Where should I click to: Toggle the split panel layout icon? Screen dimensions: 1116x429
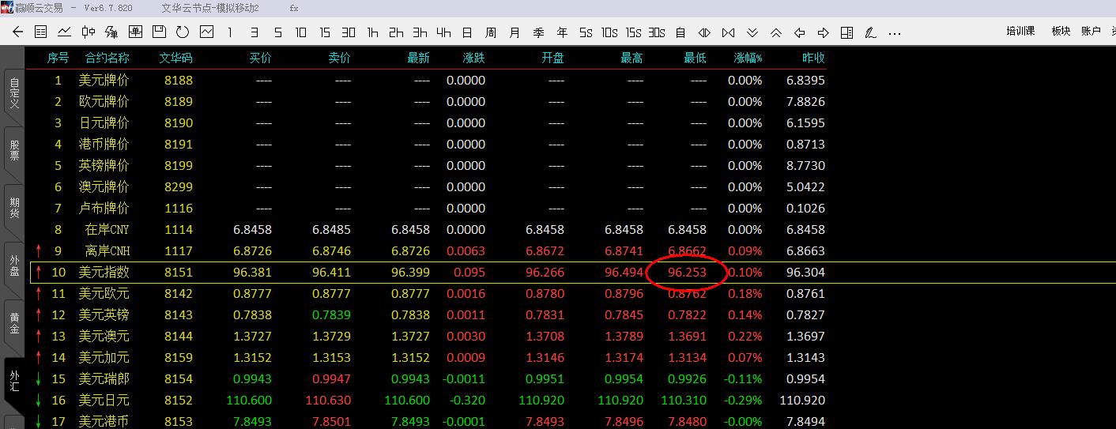coord(846,32)
